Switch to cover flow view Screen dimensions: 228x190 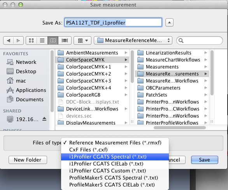point(65,40)
